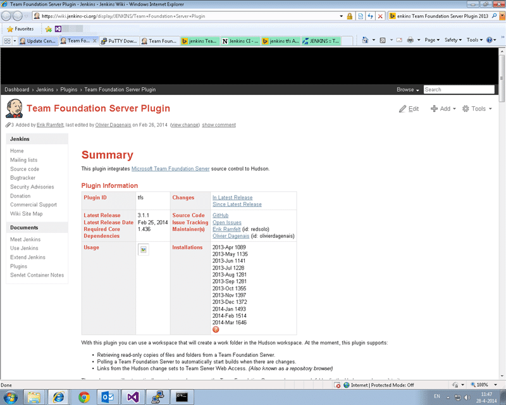Expand address bar URL history dropdown
Viewport: 506px width, 405px height.
(x=341, y=16)
